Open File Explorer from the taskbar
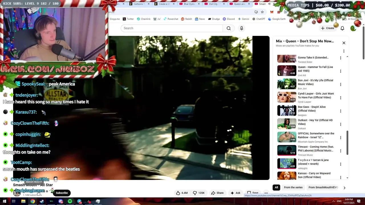The width and height of the screenshot is (365, 205). (x=23, y=201)
